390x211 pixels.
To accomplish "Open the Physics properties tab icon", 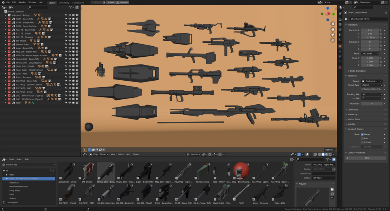I will (340, 51).
